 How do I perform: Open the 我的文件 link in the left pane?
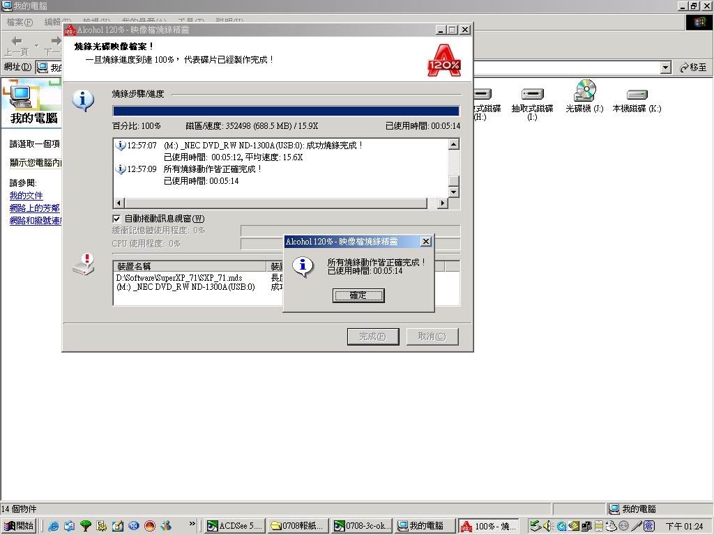pos(26,196)
